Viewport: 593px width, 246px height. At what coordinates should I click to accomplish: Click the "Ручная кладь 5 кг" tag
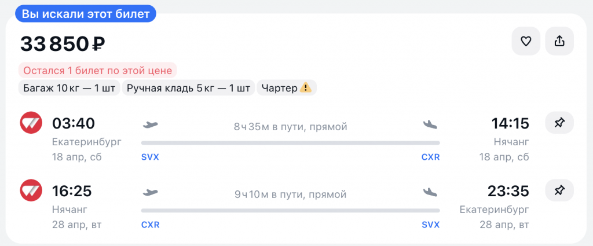188,89
